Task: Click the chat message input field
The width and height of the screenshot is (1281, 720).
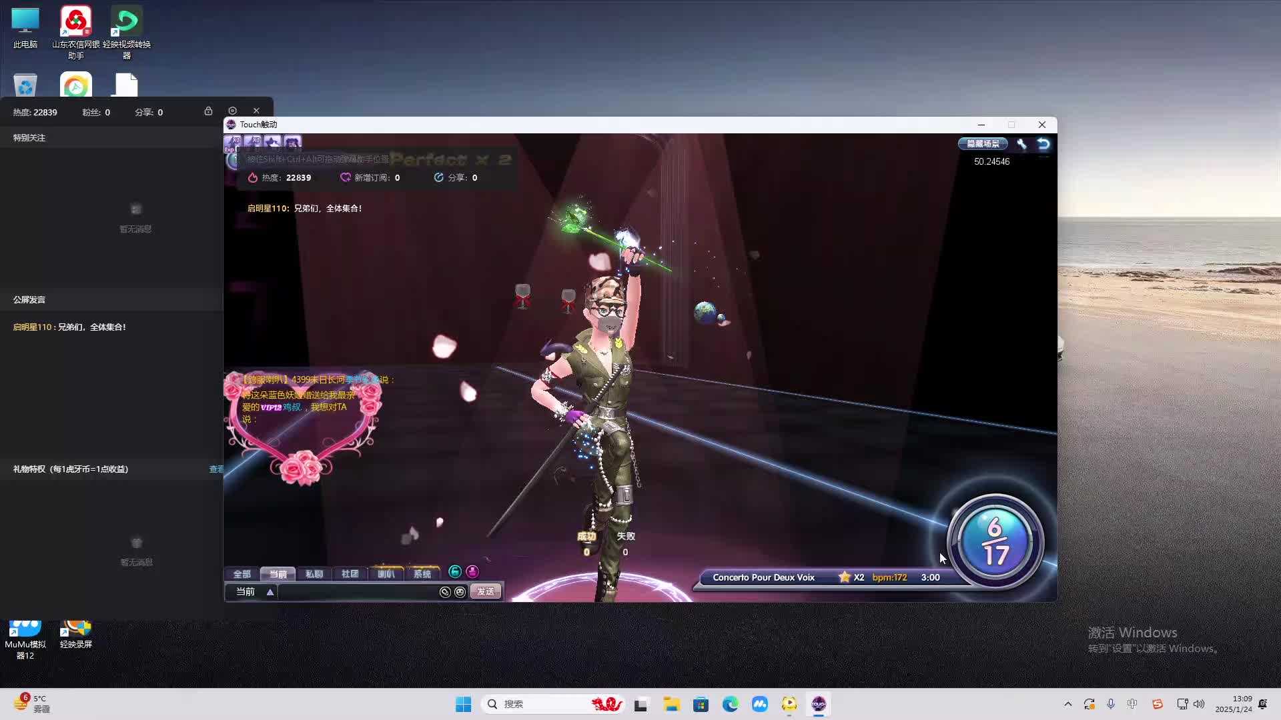Action: tap(357, 592)
